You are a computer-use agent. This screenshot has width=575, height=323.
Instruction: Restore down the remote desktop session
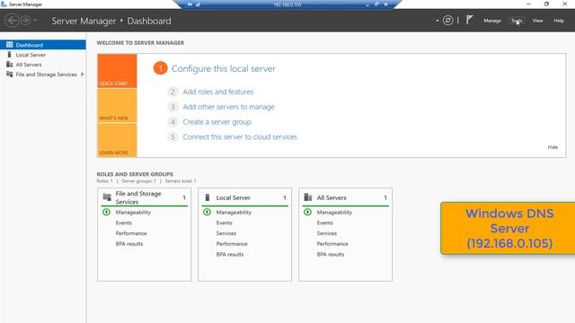pos(376,4)
